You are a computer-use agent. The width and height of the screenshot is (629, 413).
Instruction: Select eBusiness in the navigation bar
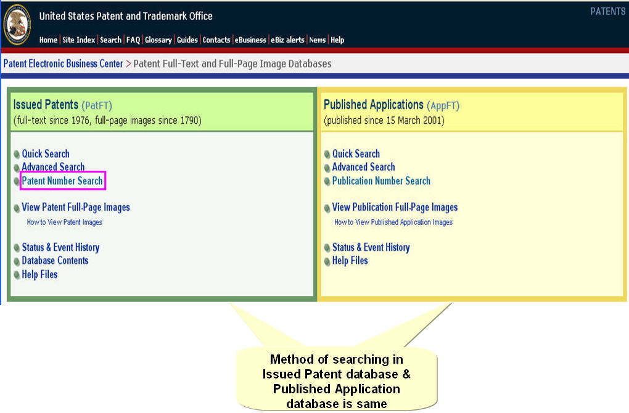click(x=250, y=40)
